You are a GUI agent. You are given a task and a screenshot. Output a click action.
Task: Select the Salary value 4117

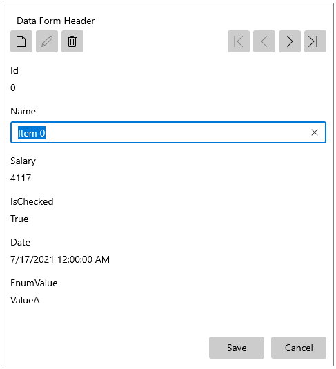[21, 178]
